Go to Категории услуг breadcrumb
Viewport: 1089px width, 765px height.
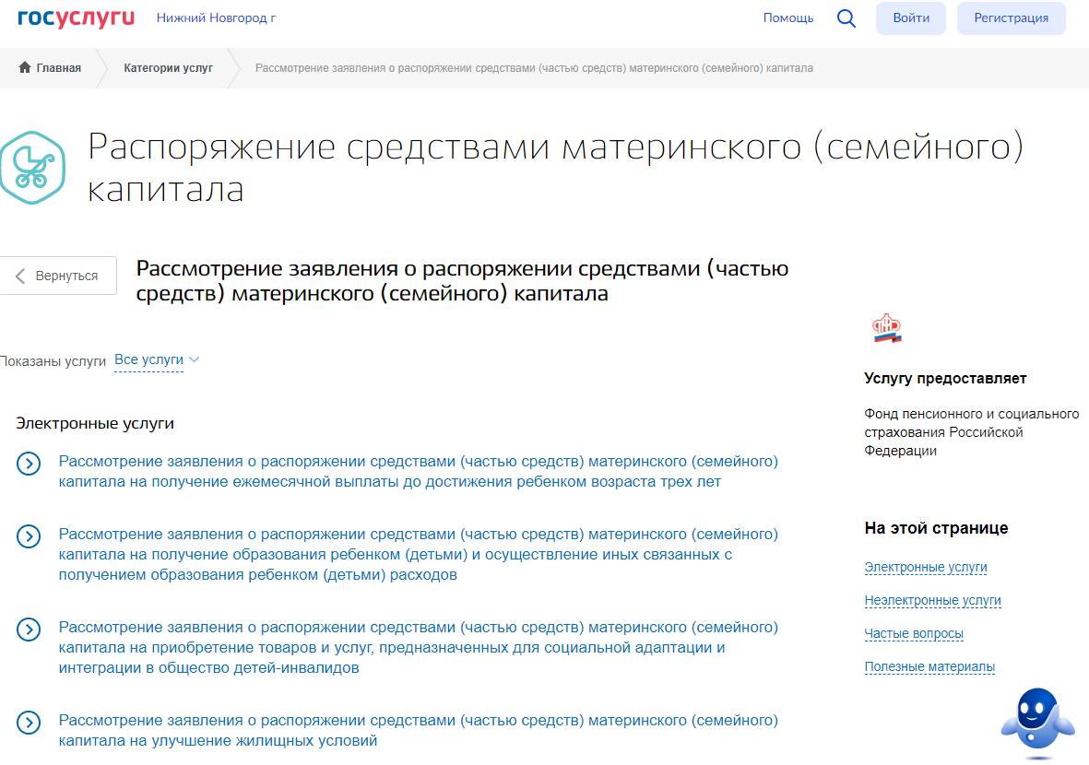(x=168, y=68)
